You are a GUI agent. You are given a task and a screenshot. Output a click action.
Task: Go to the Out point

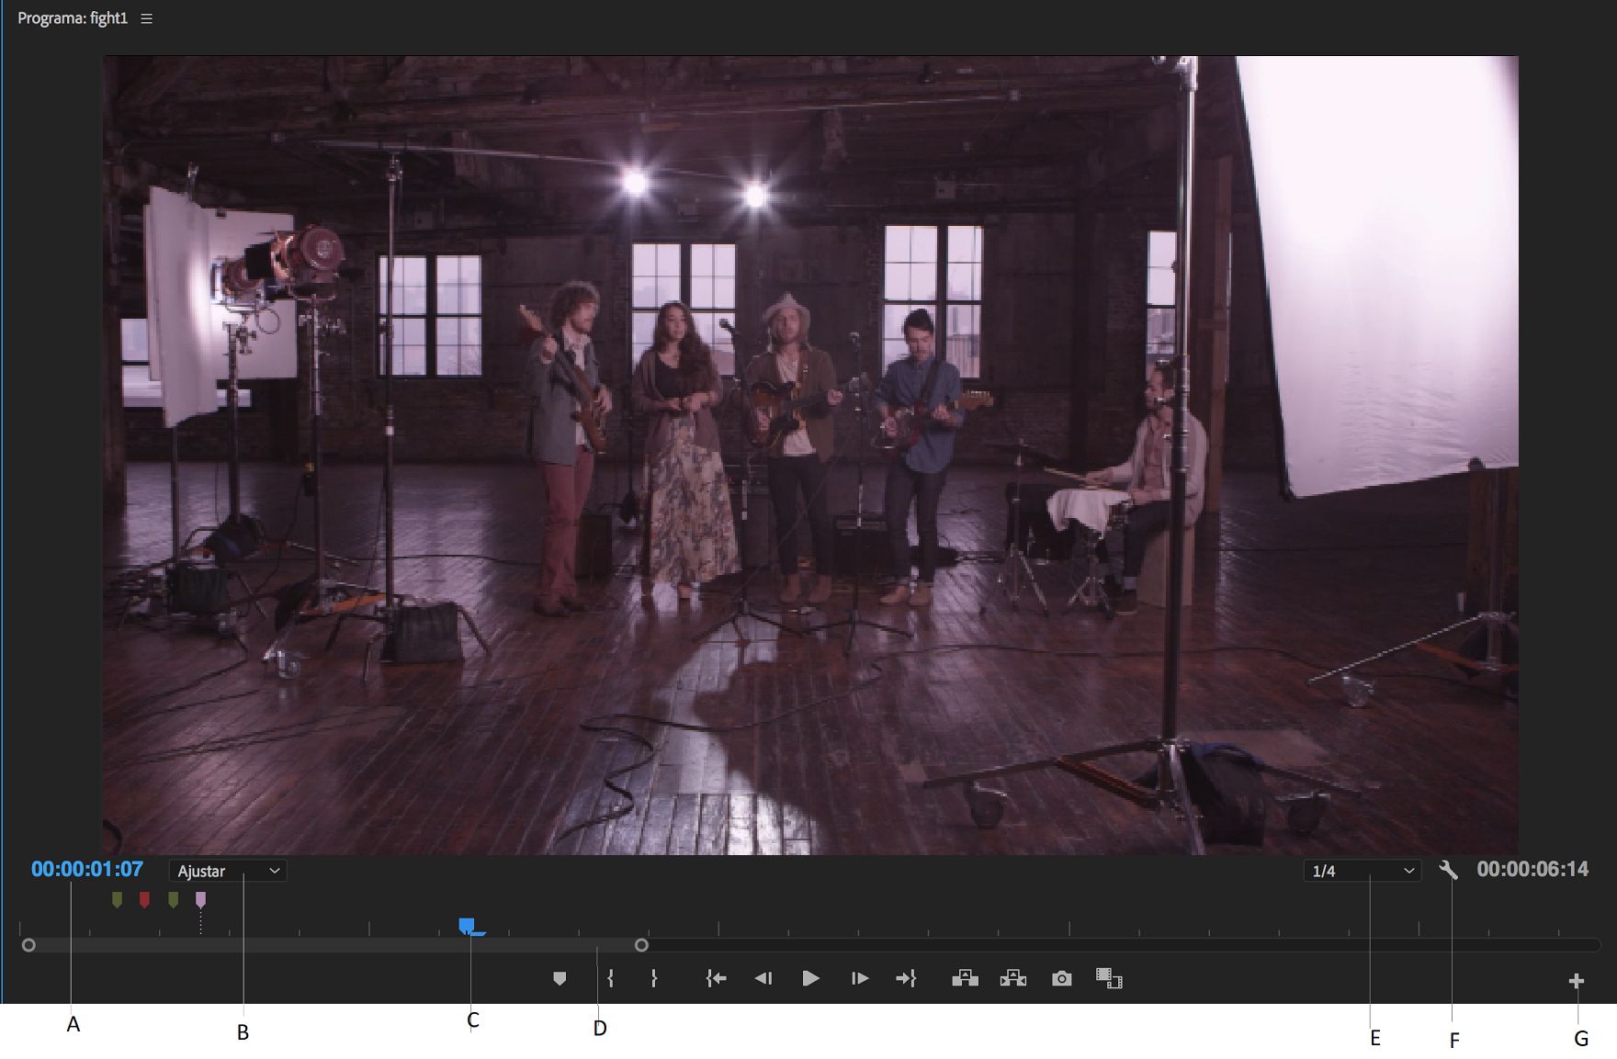[906, 979]
